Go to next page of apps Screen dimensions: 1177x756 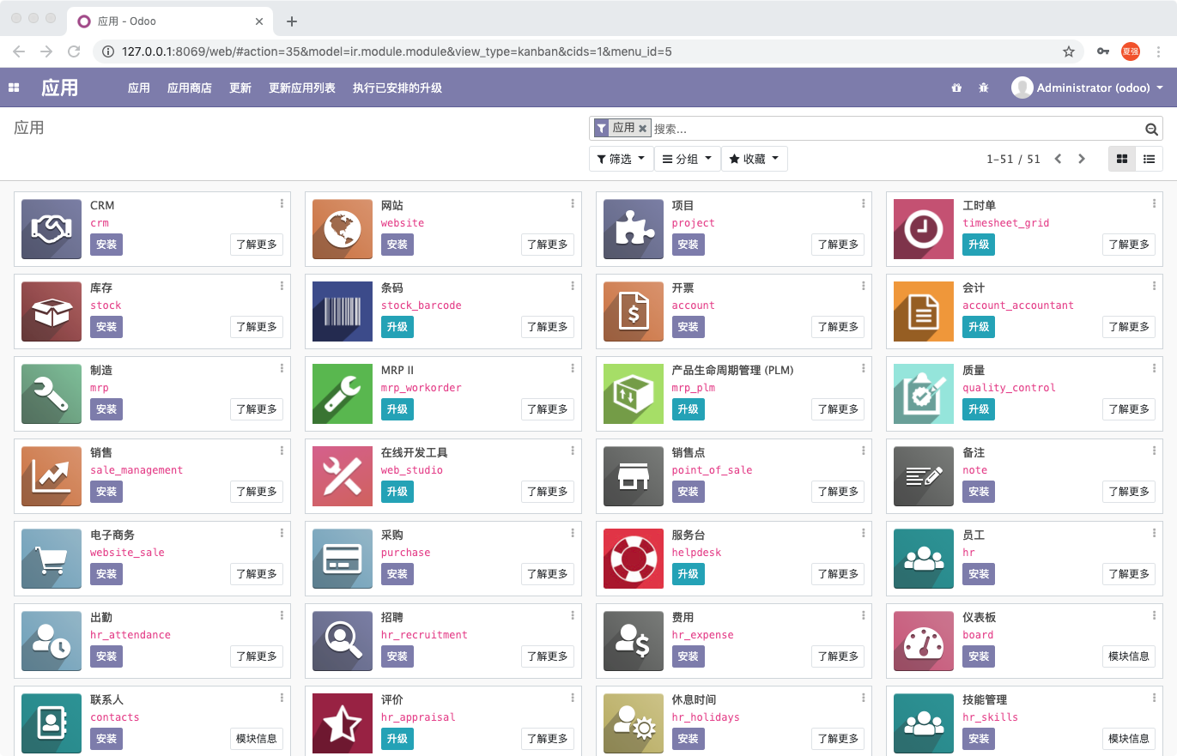1082,159
